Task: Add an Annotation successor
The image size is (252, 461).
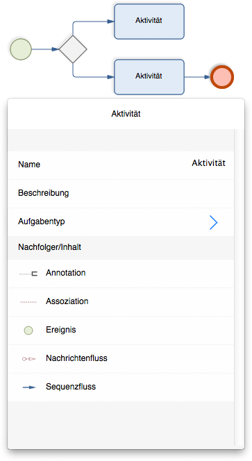Action: tap(121, 274)
